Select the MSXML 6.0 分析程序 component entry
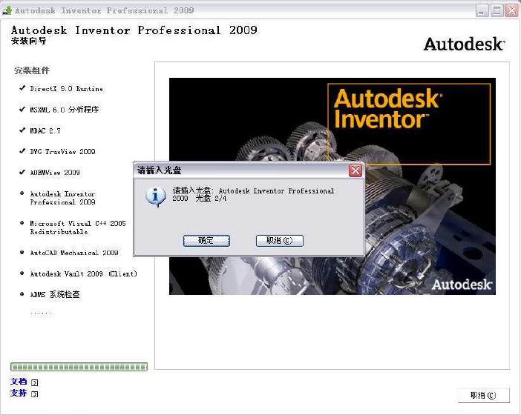Image resolution: width=521 pixels, height=415 pixels. (x=64, y=110)
